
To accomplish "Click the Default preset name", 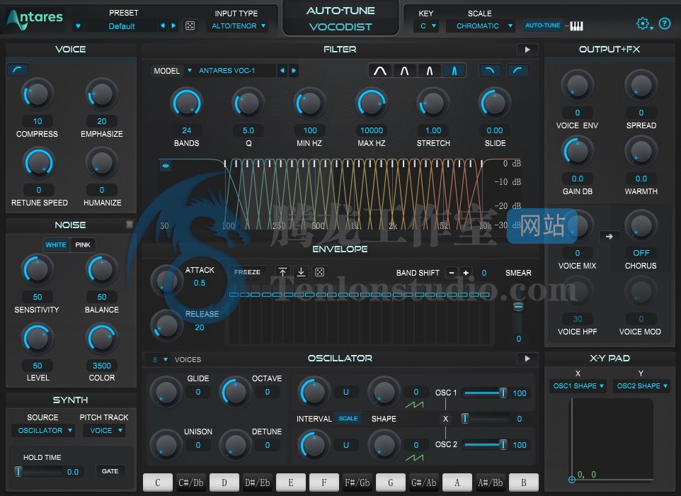I will [x=122, y=26].
